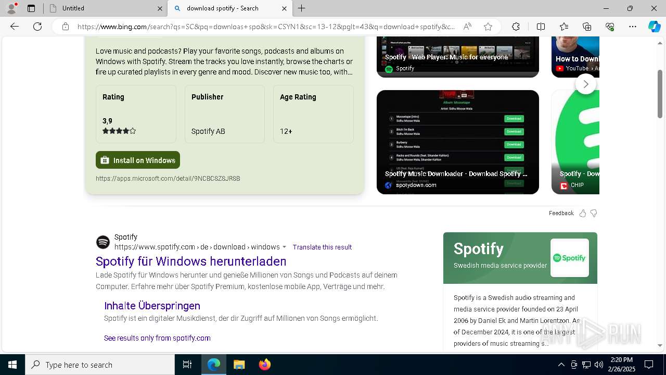Image resolution: width=666 pixels, height=375 pixels.
Task: Add page to favorites star icon
Action: (x=488, y=27)
